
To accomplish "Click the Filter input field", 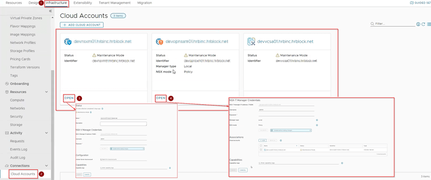I will click(393, 24).
